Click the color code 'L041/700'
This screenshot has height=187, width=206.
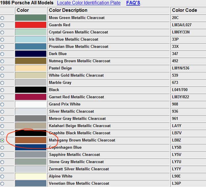180,90
